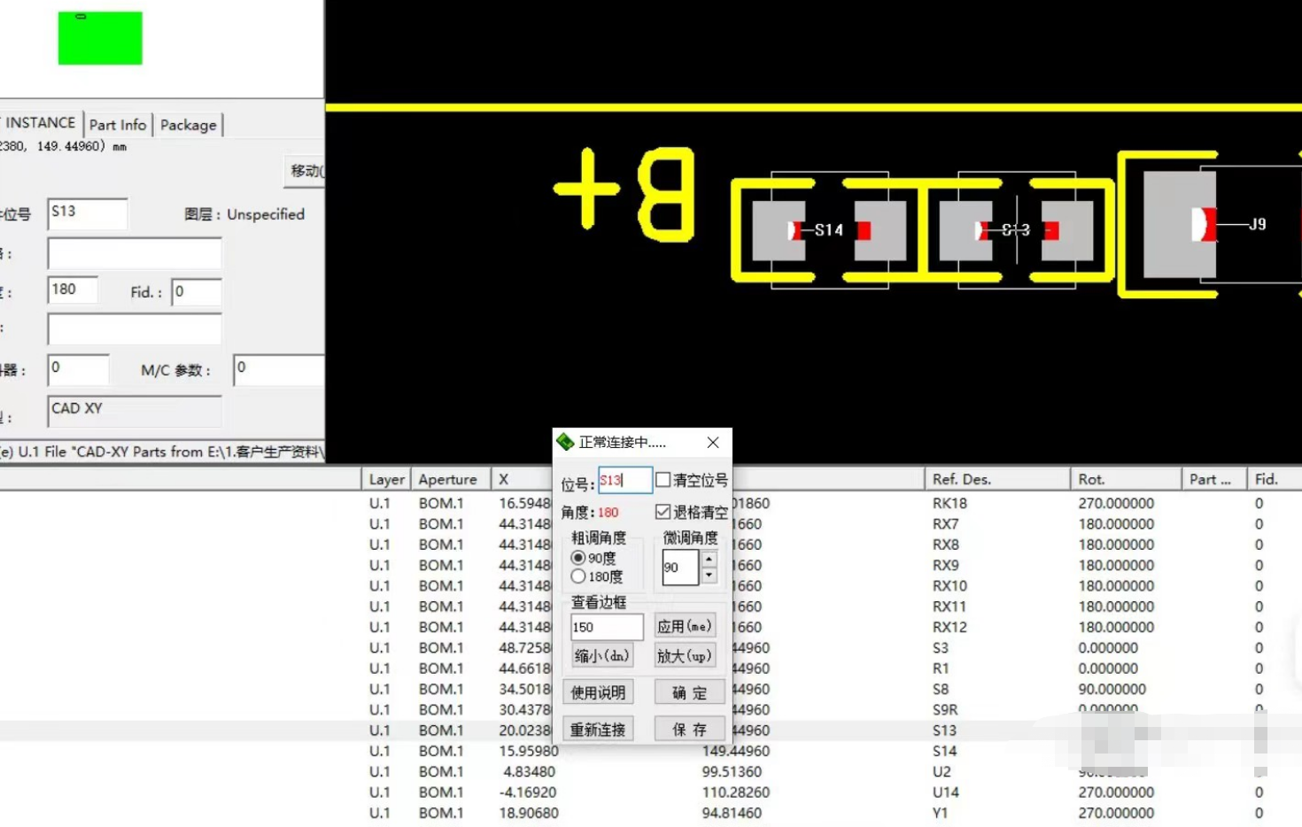Click the 应用(me) apply button
1302x827 pixels.
coord(686,625)
